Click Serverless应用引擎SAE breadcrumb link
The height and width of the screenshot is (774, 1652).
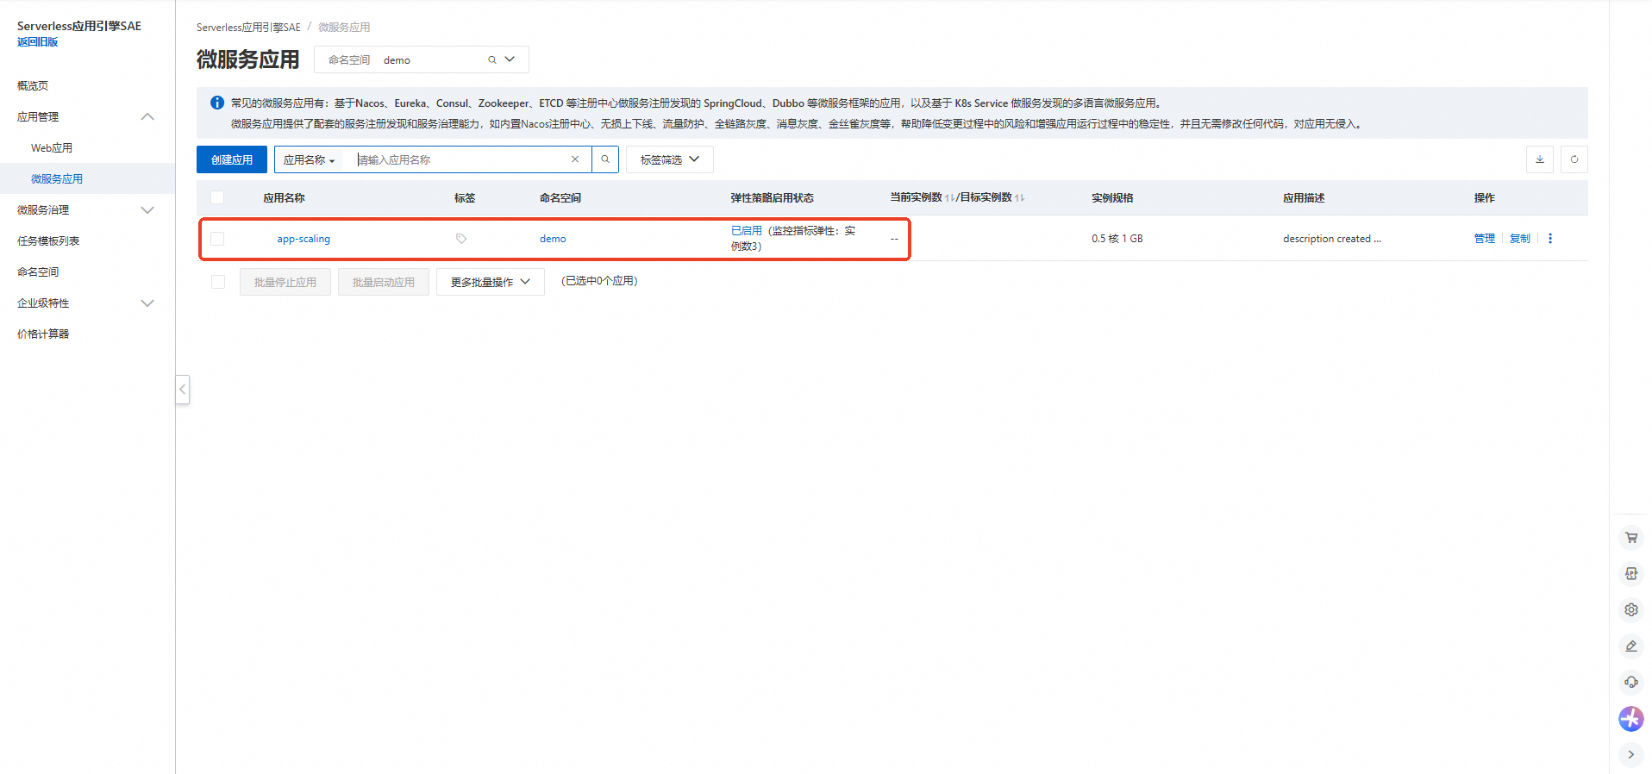[248, 28]
